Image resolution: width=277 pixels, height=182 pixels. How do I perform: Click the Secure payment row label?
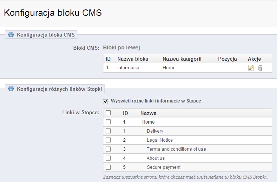point(163,167)
